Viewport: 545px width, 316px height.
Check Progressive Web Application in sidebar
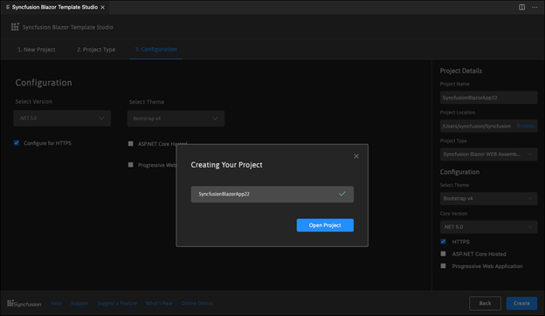[443, 266]
